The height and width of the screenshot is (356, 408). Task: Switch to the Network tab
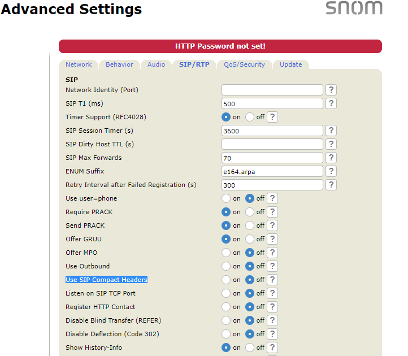[x=79, y=64]
